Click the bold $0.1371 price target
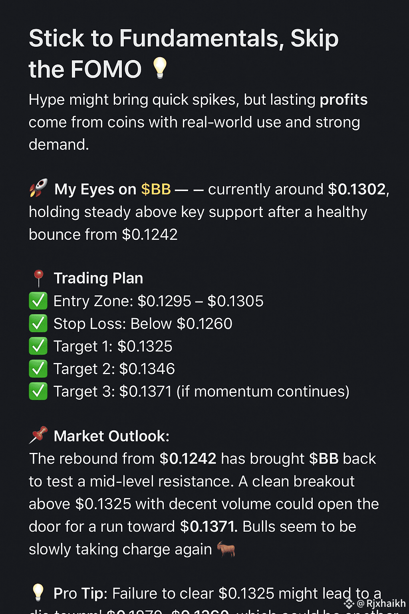Screen dimensions: 409x614 [x=208, y=526]
